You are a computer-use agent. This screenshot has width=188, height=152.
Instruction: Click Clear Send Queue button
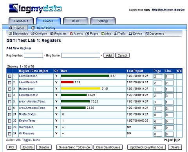(108, 147)
